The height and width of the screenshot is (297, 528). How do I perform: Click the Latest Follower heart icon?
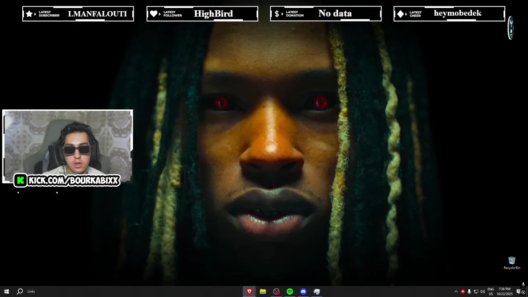coord(153,14)
